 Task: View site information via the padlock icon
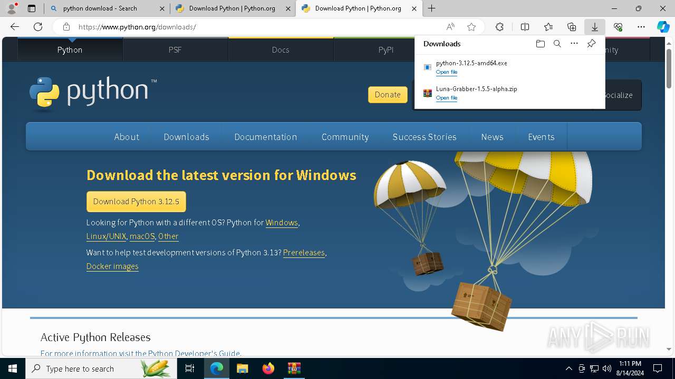[x=66, y=27]
